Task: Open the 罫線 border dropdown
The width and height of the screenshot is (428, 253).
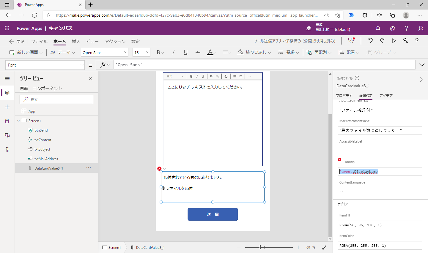Action: pos(289,52)
